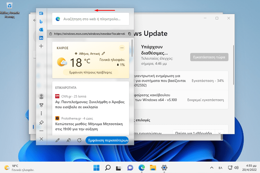
Task: Open profile avatar in Edge bar sidebar
Action: coord(41,96)
